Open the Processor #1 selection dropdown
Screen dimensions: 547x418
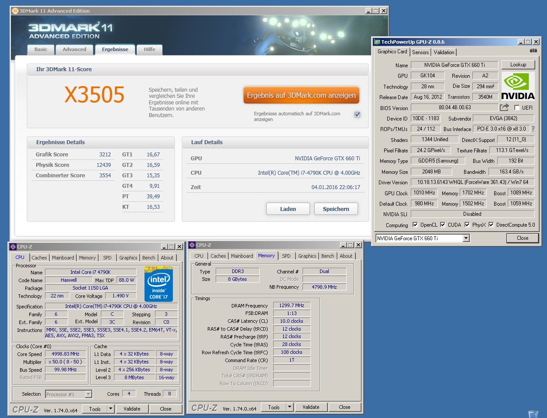(89, 394)
